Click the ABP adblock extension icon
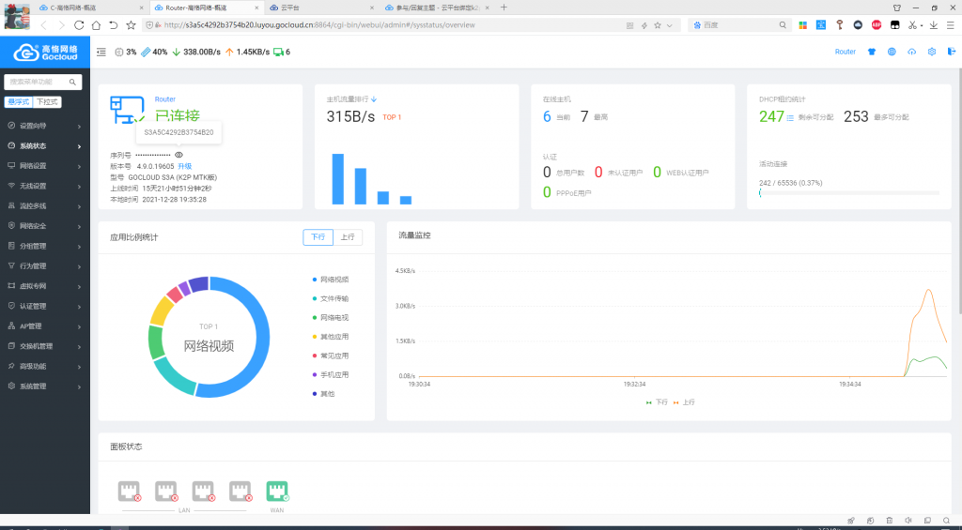The width and height of the screenshot is (962, 530). click(x=877, y=25)
